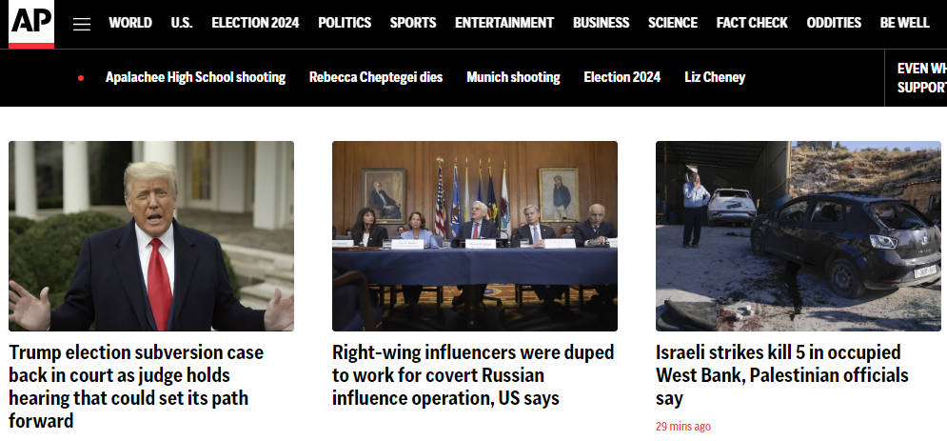947x441 pixels.
Task: Click the burned car West Bank photo
Action: [x=799, y=236]
